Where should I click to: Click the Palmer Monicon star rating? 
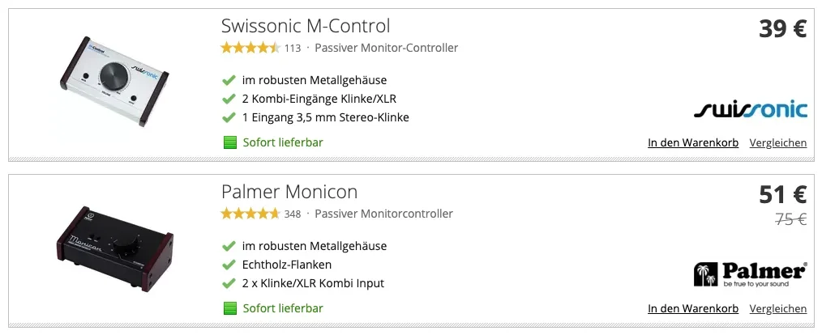pos(250,214)
